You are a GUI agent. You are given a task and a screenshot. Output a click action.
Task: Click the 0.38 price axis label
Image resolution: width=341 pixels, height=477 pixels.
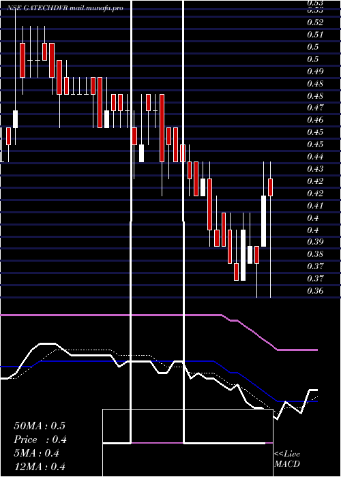click(315, 254)
